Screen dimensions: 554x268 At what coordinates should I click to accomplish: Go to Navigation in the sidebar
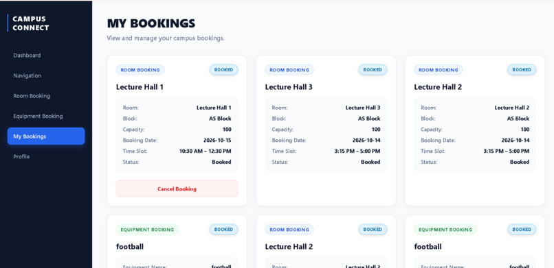click(46, 75)
